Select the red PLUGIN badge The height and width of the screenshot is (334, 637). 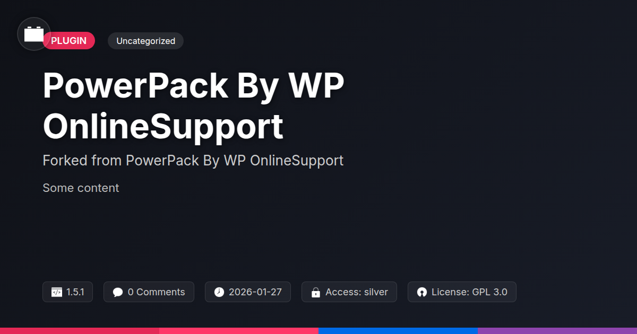click(x=69, y=41)
